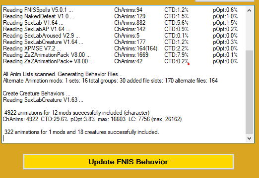Click the scrollbar track above the thumb
This screenshot has width=259, height=178.
coord(249,32)
